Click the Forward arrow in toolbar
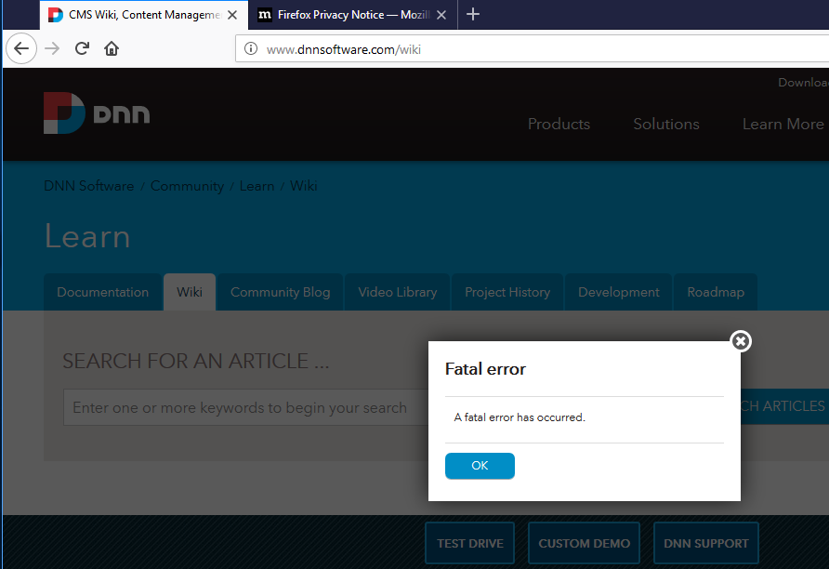Image resolution: width=829 pixels, height=569 pixels. 52,48
